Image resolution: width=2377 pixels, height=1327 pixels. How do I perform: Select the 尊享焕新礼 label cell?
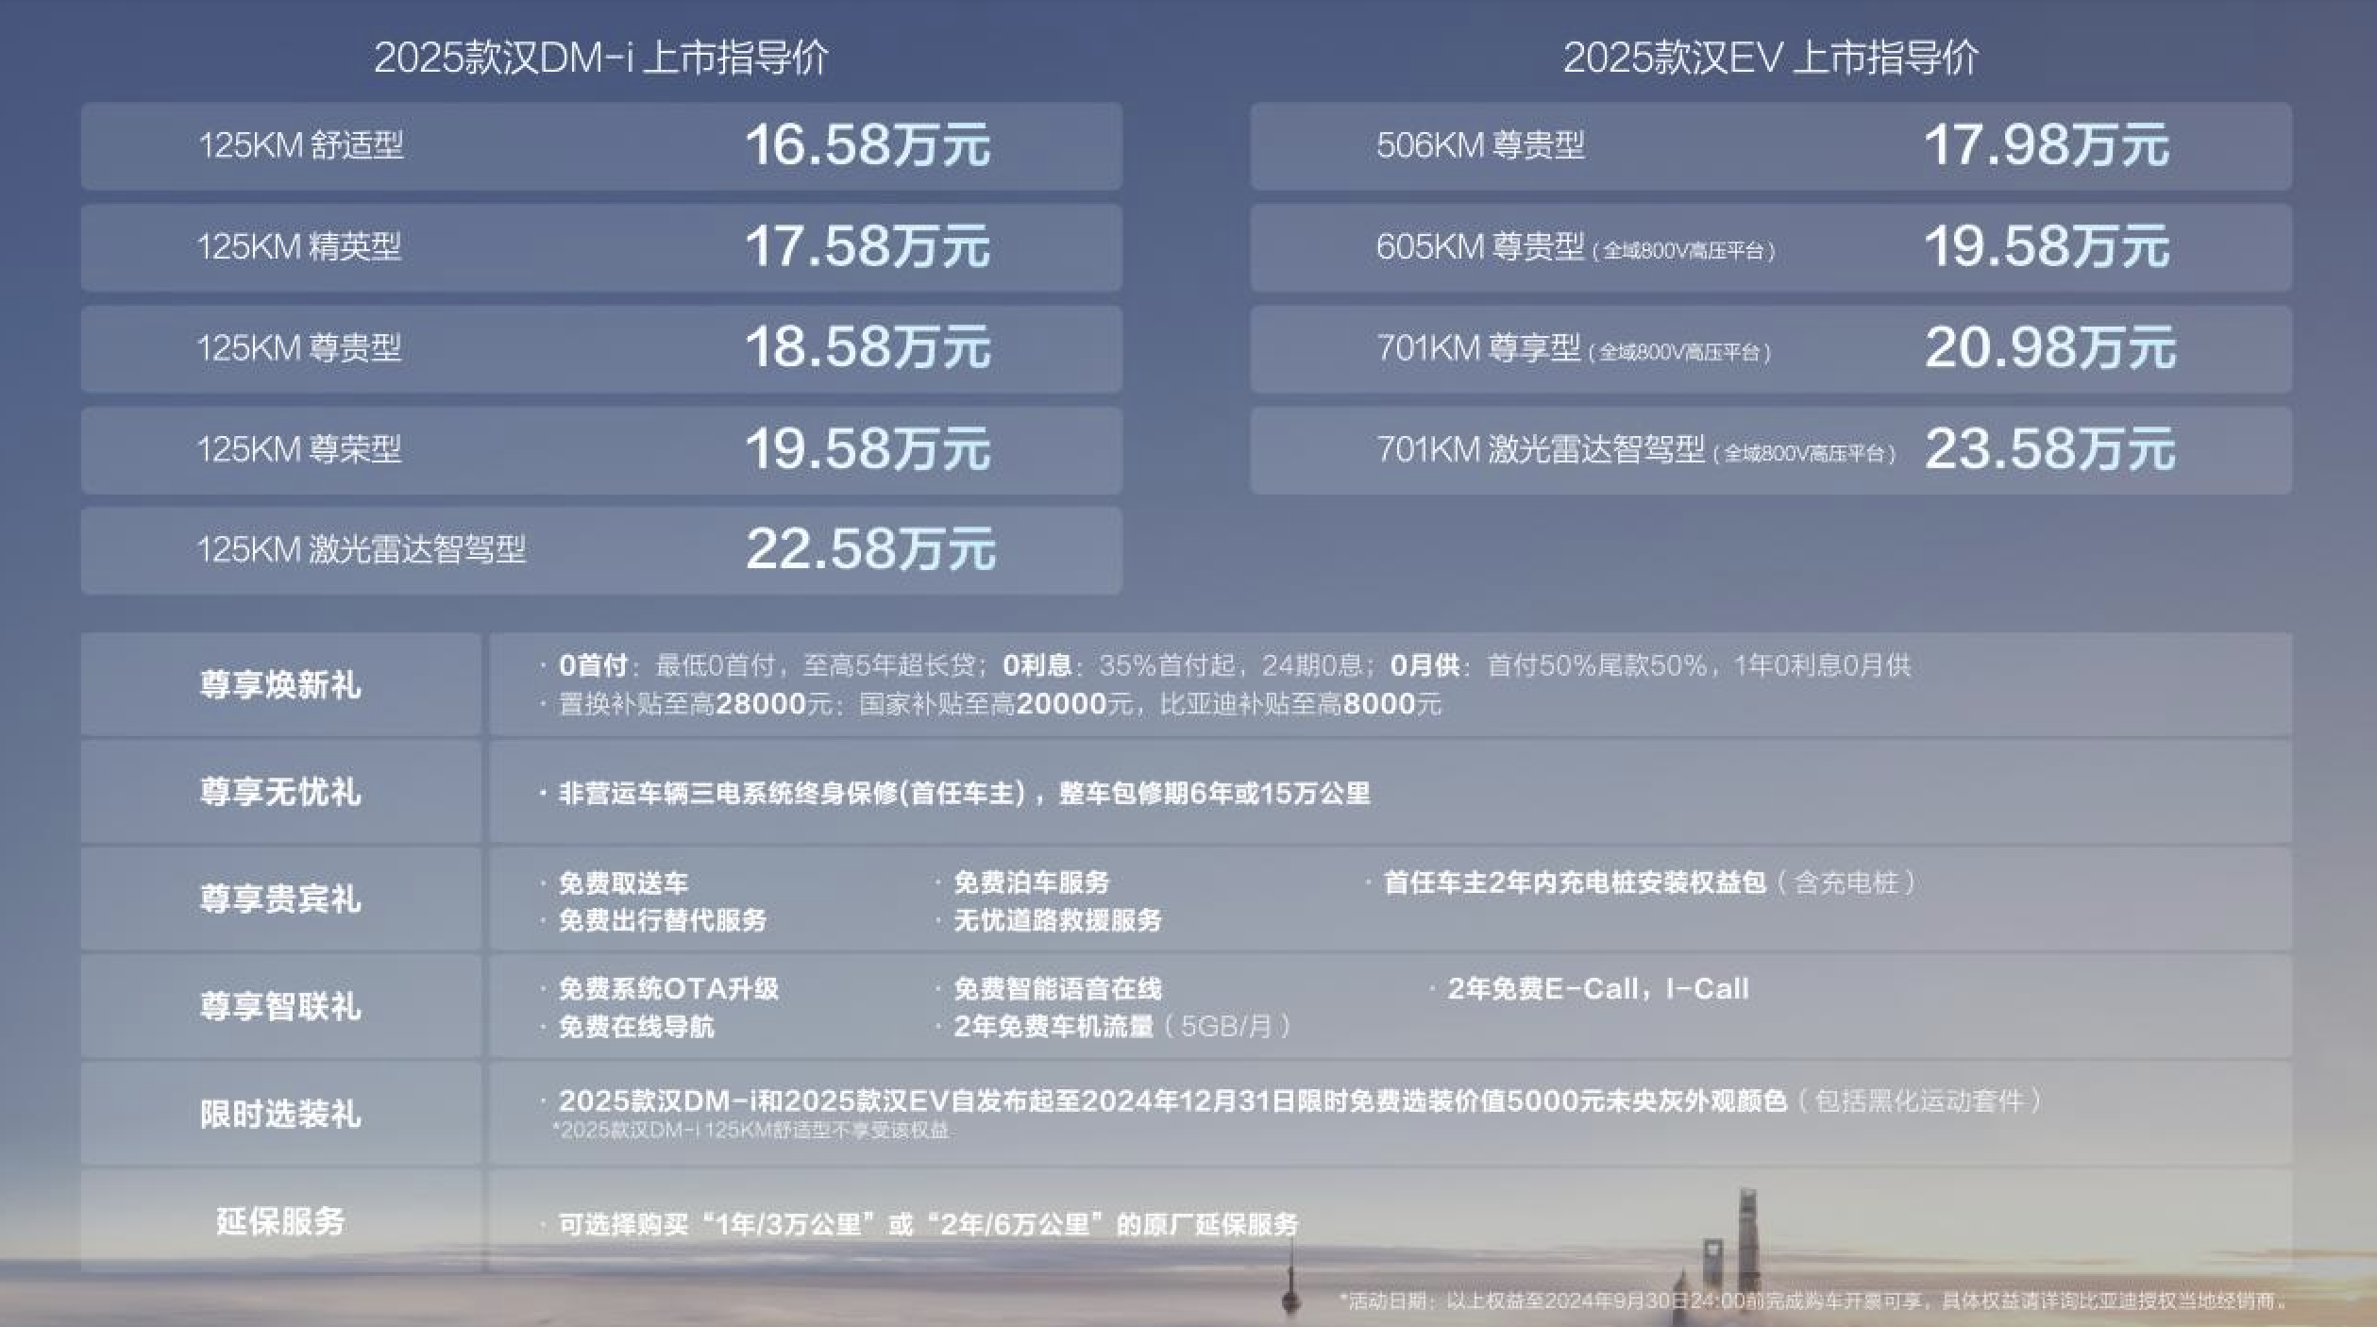click(280, 684)
